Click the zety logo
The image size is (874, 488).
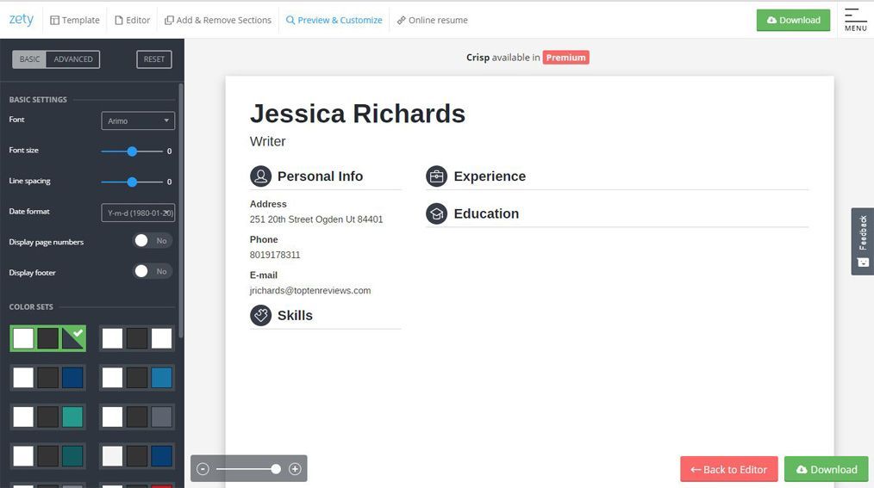22,20
